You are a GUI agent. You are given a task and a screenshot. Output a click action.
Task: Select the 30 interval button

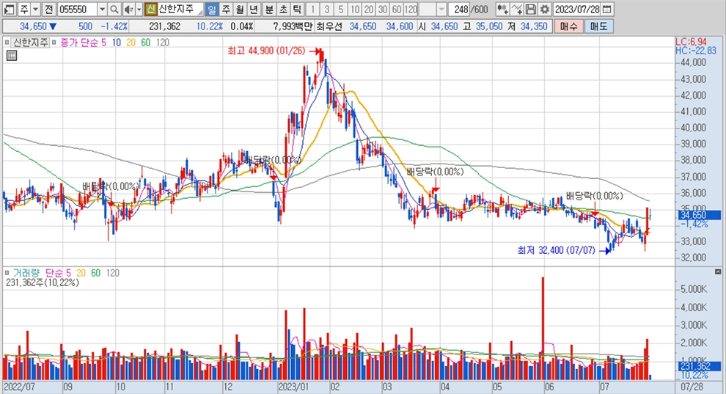click(383, 9)
